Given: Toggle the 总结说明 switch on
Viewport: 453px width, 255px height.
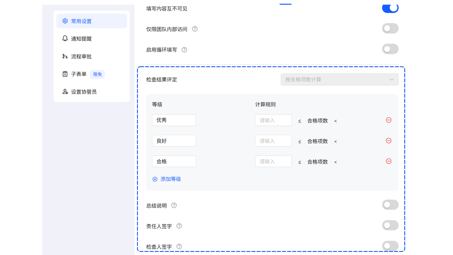Looking at the screenshot, I should point(390,205).
